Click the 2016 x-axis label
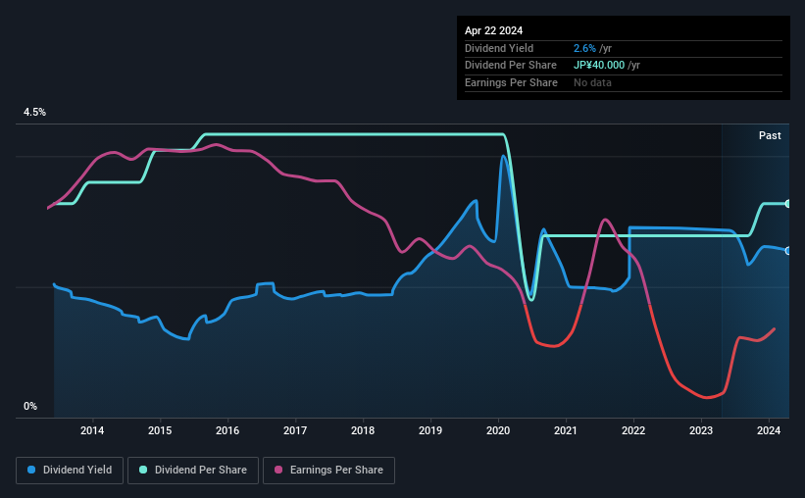 click(x=227, y=430)
